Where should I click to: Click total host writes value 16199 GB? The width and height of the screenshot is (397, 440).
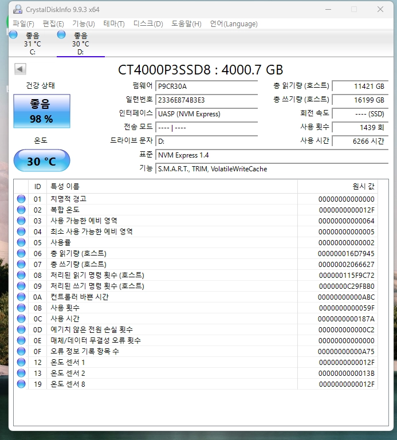pos(360,100)
